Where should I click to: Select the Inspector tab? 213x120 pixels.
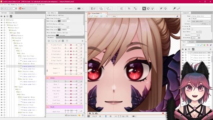pyautogui.click(x=186, y=13)
